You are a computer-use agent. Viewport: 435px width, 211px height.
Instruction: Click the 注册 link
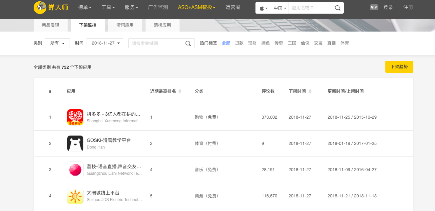(x=408, y=7)
